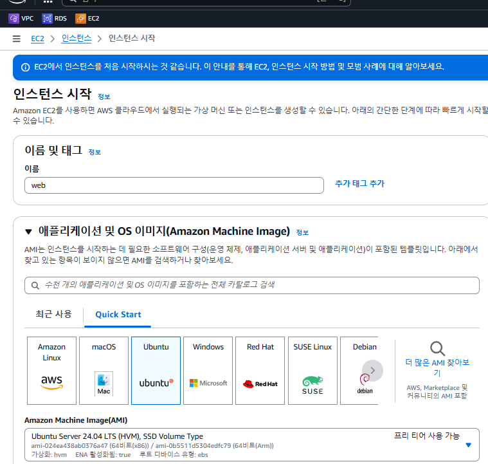Select the macOS AMI tile
This screenshot has width=488, height=464.
pos(104,371)
